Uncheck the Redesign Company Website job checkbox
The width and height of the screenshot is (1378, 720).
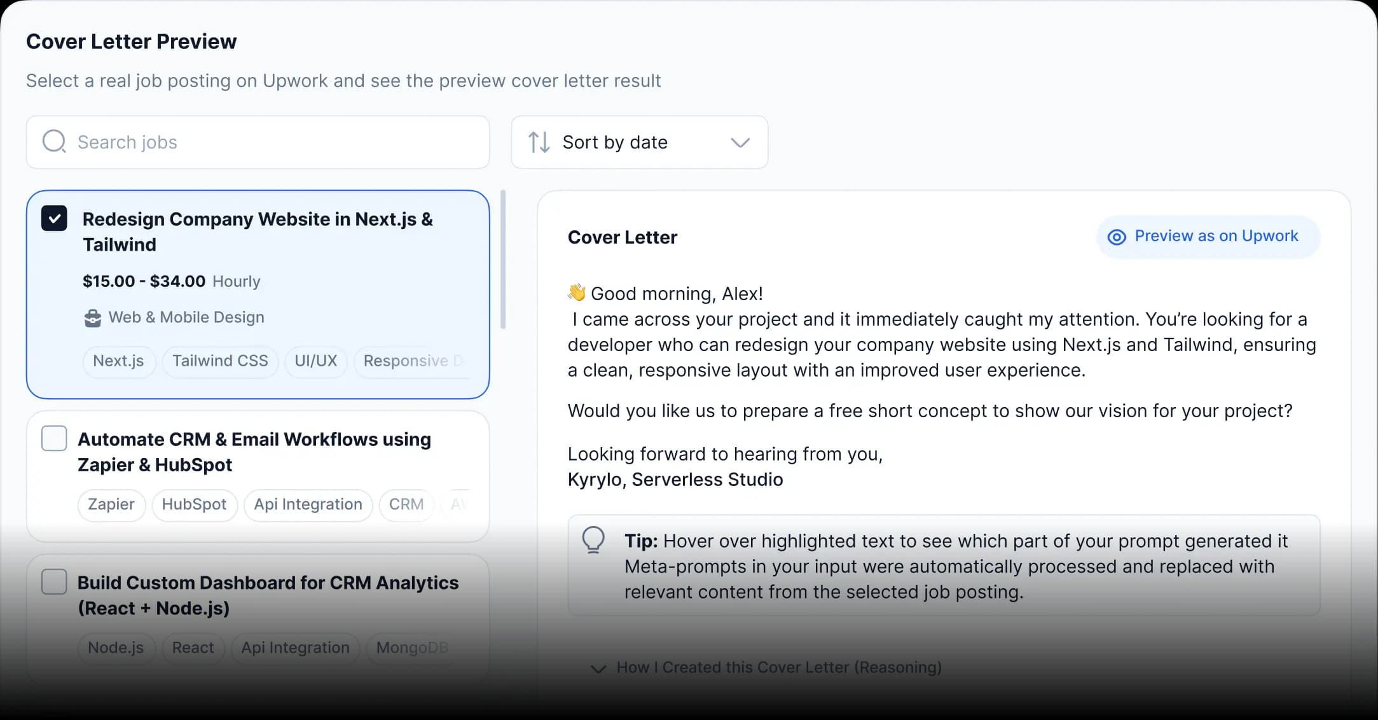[54, 219]
